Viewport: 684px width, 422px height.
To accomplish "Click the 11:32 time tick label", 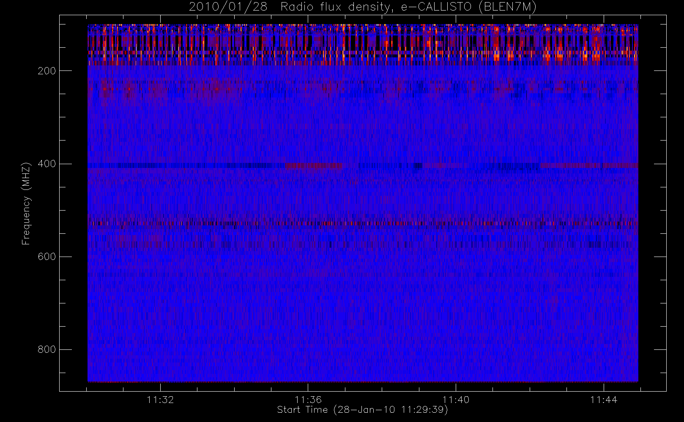I will pyautogui.click(x=160, y=400).
